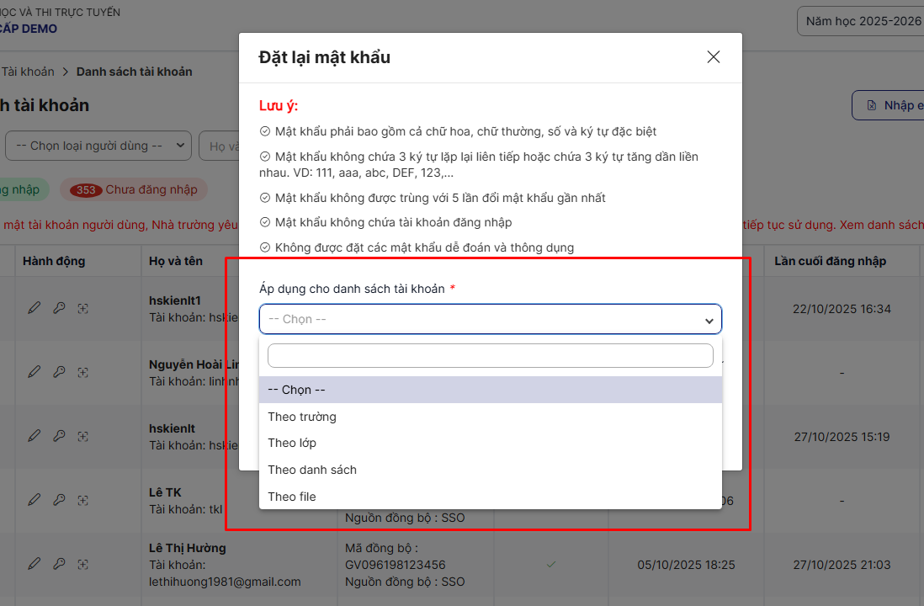Focus the search box inside dropdown list
The width and height of the screenshot is (924, 606).
click(x=490, y=356)
